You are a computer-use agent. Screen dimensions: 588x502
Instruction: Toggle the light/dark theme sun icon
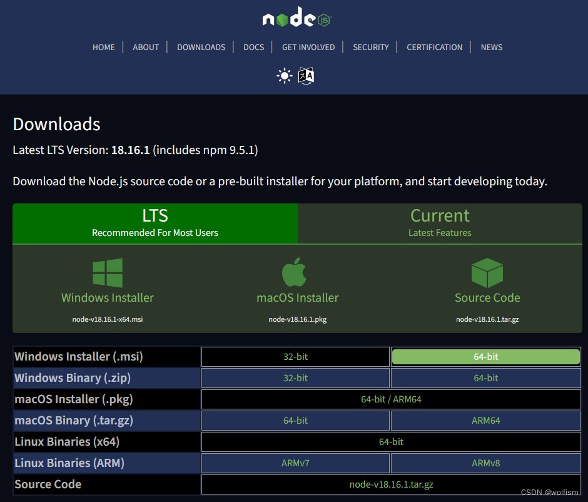pyautogui.click(x=284, y=76)
